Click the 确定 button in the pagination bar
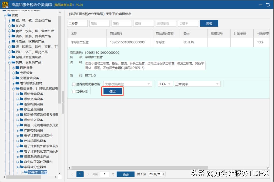The height and width of the screenshot is (182, 274). (126, 174)
